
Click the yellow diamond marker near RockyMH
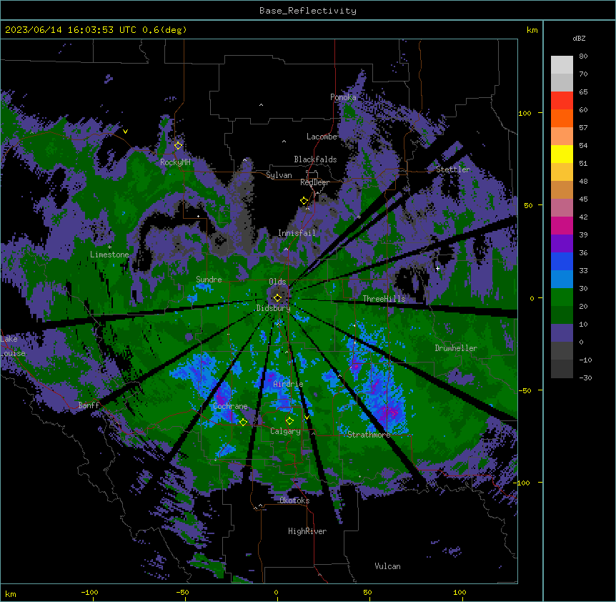179,146
